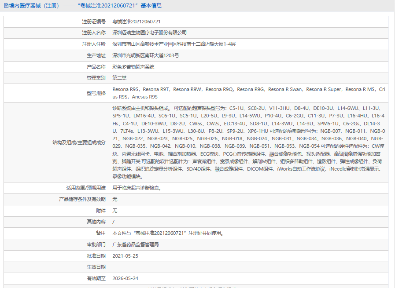Screen dimensions: 395x288
Task: Click the label "结构及组成/主要组成成分"
Action: (79, 142)
